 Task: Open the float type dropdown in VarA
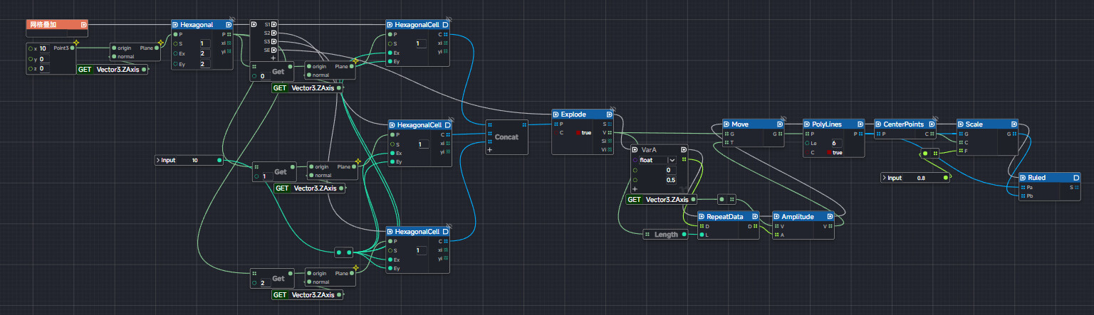pyautogui.click(x=672, y=160)
